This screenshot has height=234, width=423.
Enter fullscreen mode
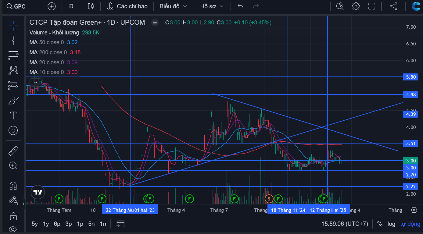click(x=371, y=6)
